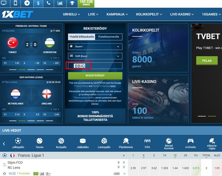The width and height of the screenshot is (222, 176).
Task: Open the LIVE menu
Action: pos(93,14)
